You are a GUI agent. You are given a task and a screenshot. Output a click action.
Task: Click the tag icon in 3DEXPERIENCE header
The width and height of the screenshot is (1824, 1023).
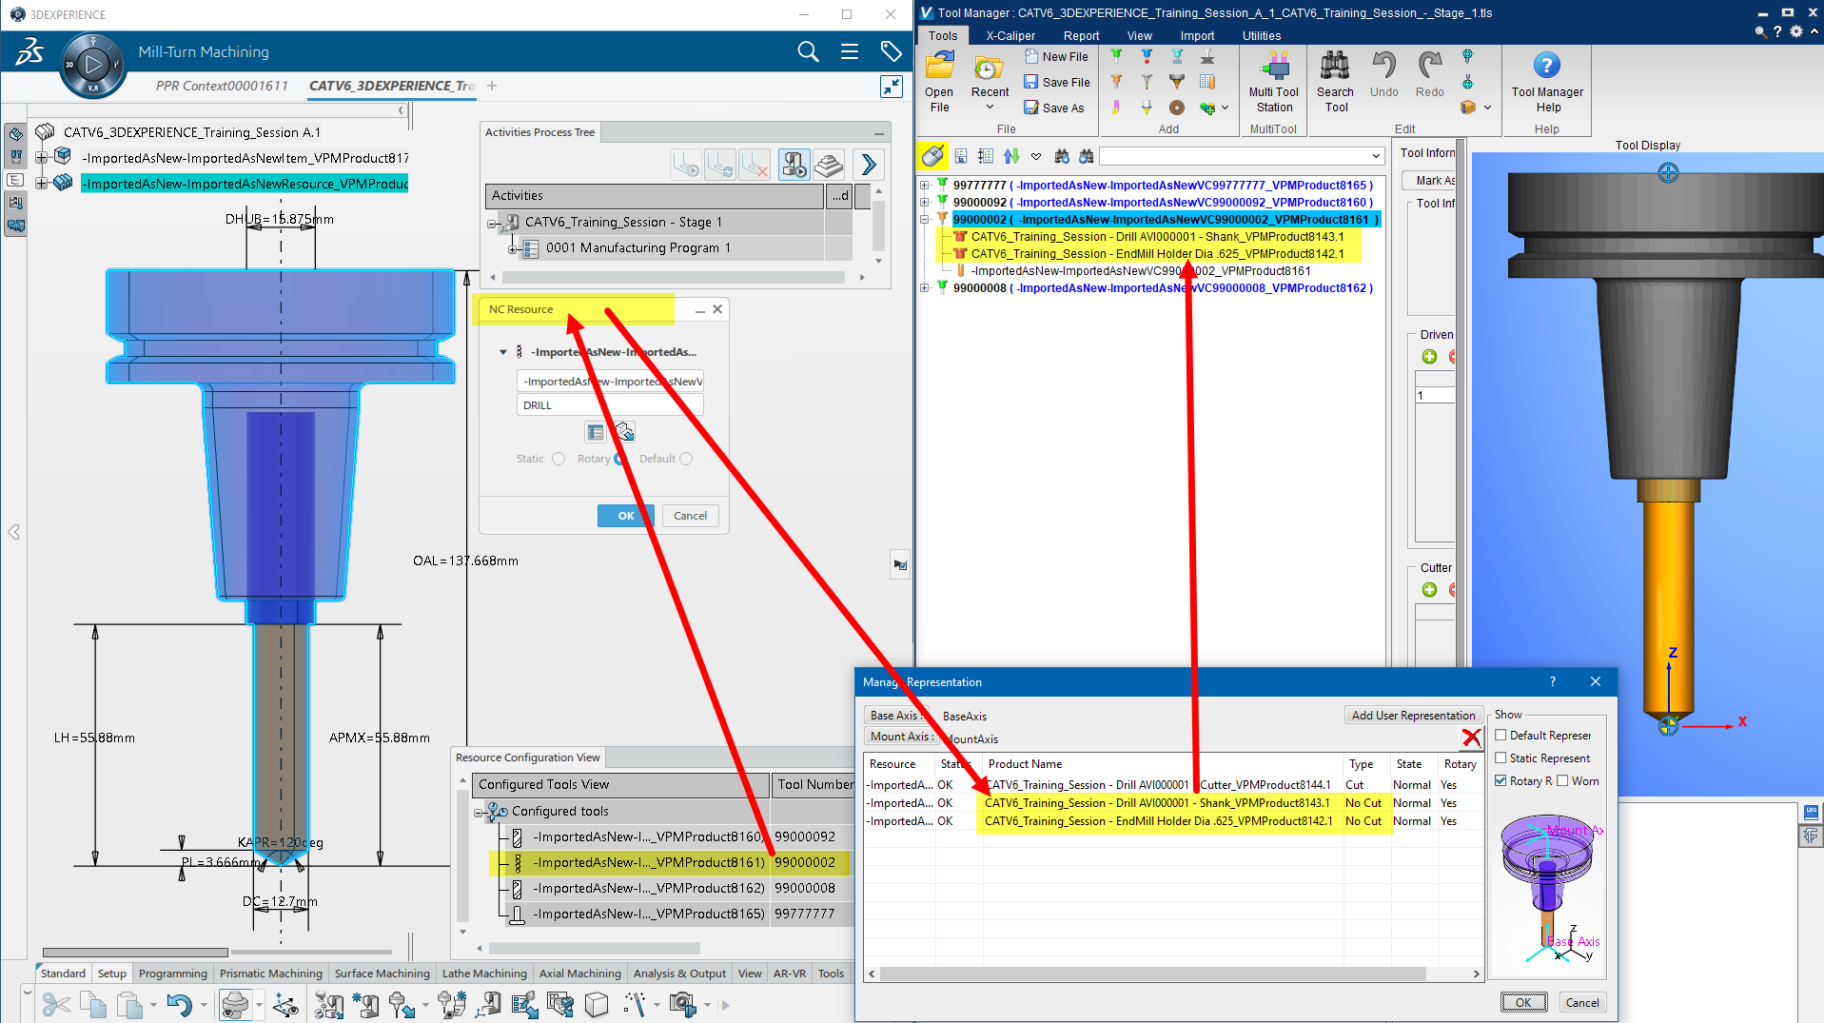point(891,52)
